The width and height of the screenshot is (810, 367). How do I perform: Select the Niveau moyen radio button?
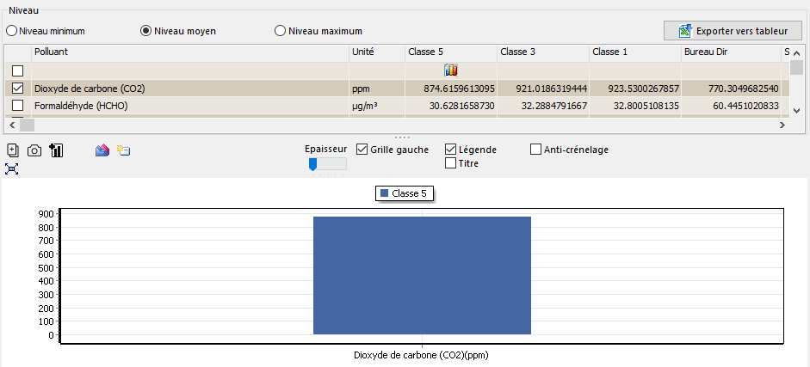[x=146, y=31]
